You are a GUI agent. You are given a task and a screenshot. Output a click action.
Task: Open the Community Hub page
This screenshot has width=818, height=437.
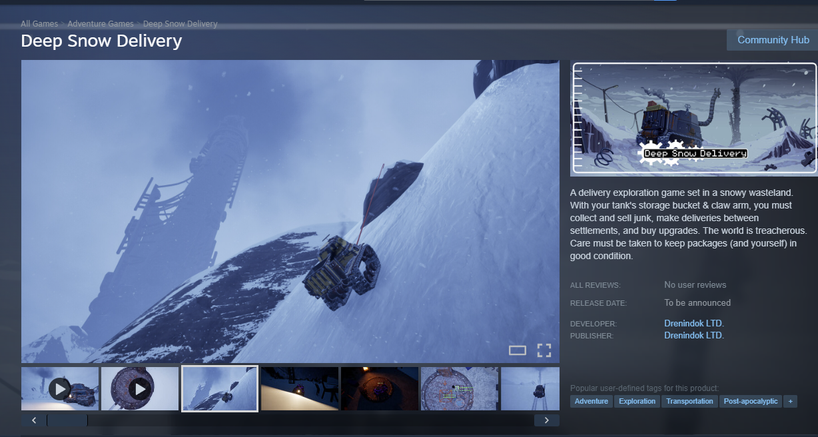(773, 40)
